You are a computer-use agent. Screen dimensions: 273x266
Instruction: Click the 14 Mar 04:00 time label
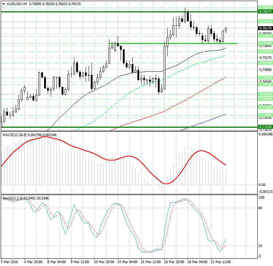click(x=128, y=262)
